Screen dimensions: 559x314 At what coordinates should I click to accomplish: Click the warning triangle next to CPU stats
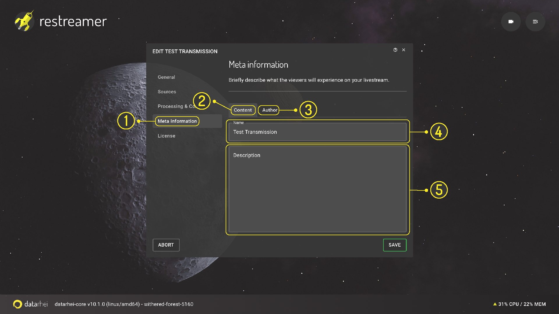coord(495,304)
